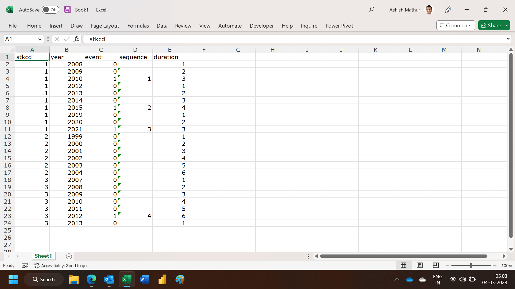515x289 pixels.
Task: Click the Enter checkmark in formula bar
Action: pos(67,39)
